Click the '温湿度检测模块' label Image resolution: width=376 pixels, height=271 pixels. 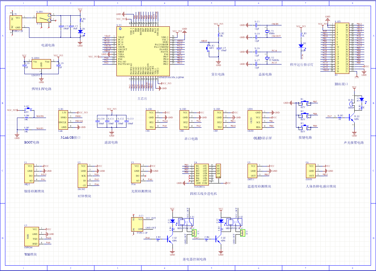(x=259, y=186)
